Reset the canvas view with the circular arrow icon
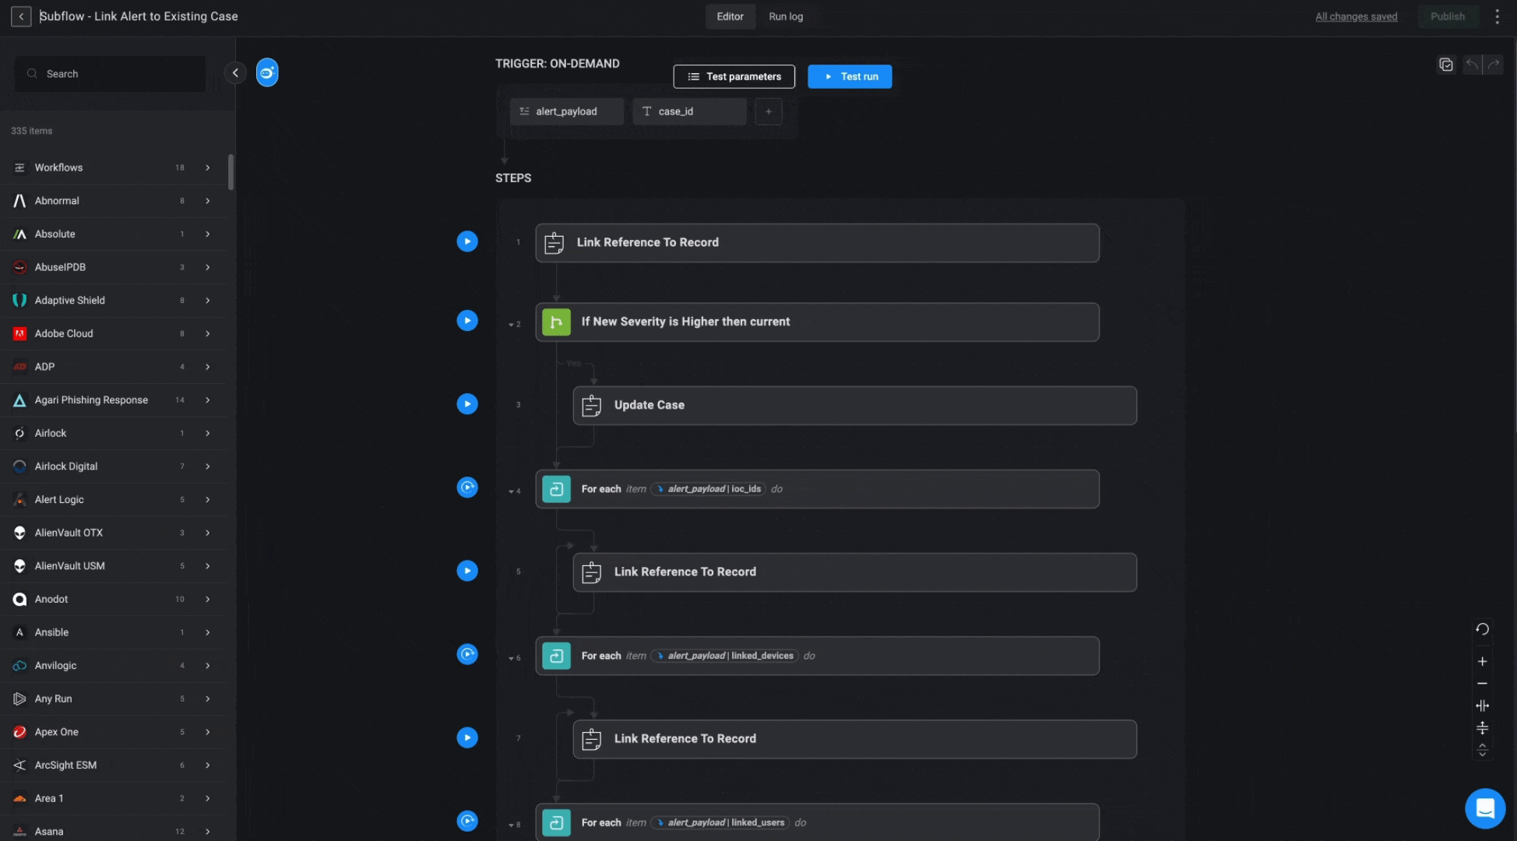This screenshot has width=1517, height=841. [x=1482, y=629]
